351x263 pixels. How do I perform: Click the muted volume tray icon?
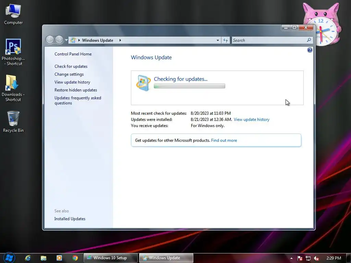pos(316,258)
